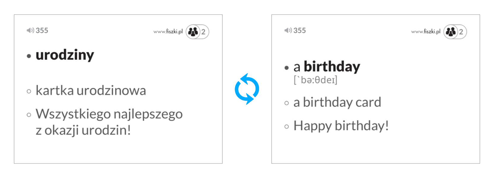This screenshot has height=178, width=494.
Task: Select the word "urodziny" headline
Action: click(x=65, y=55)
